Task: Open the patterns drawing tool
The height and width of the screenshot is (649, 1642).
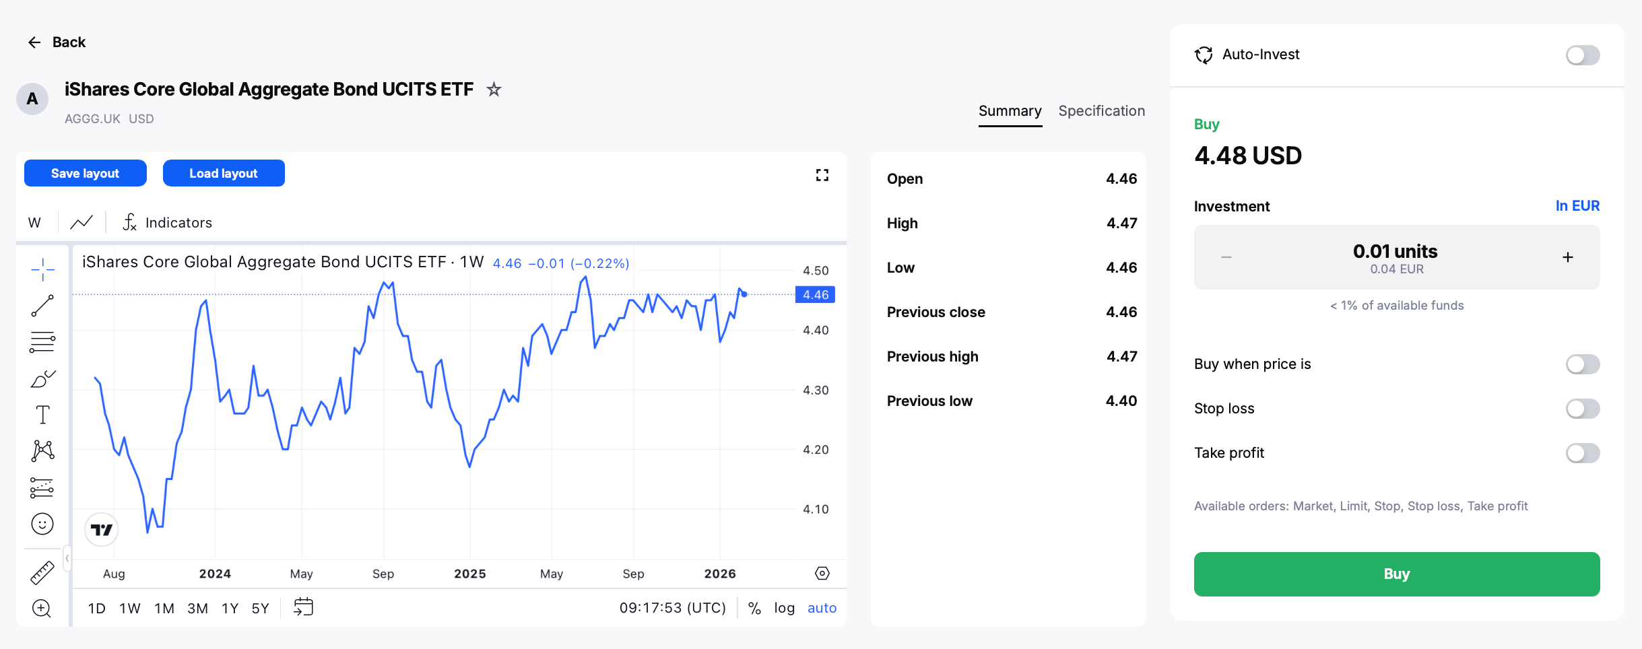Action: 42,450
